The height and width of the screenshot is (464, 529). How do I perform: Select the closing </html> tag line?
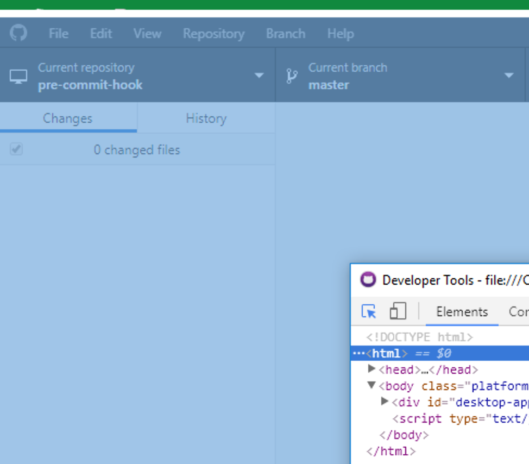391,451
